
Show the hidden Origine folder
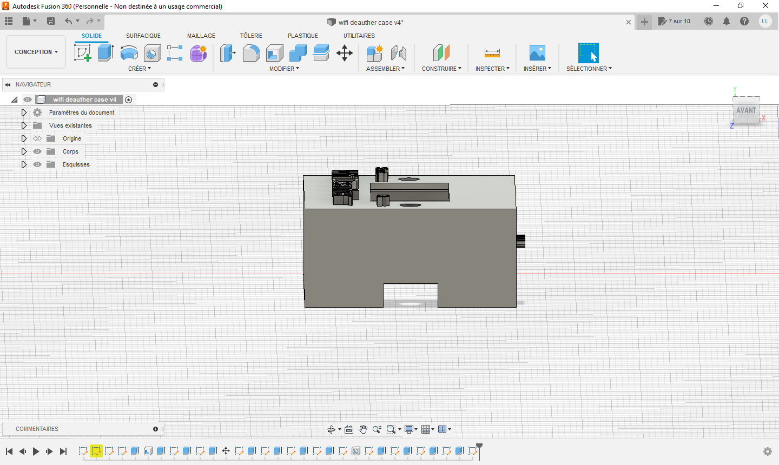coord(37,138)
